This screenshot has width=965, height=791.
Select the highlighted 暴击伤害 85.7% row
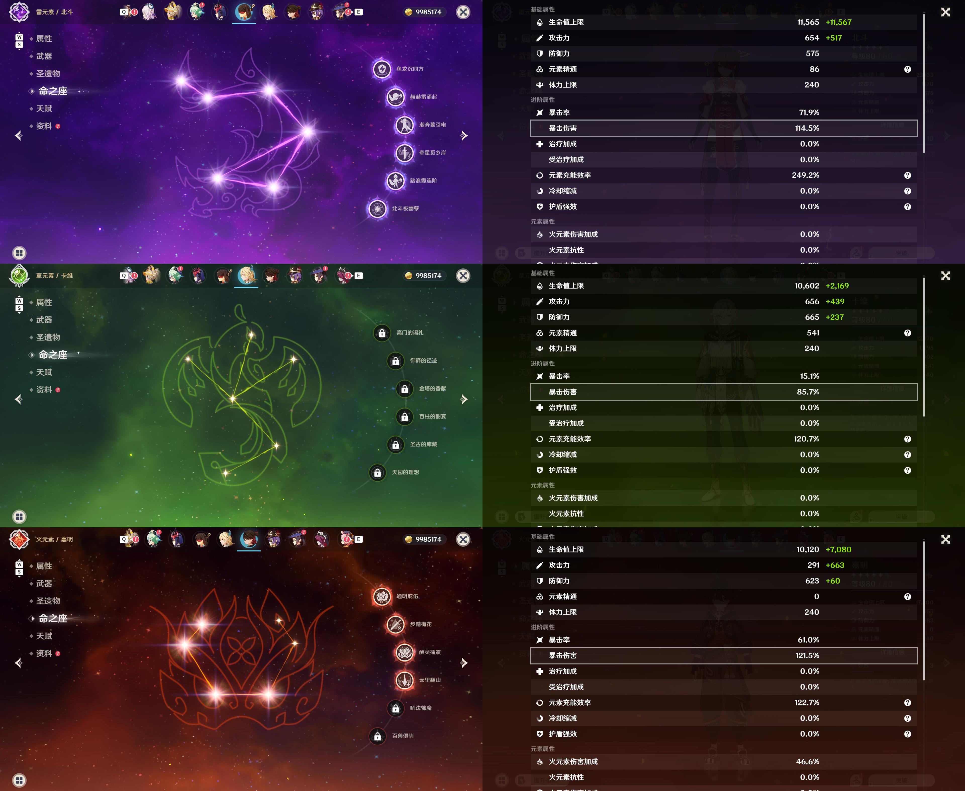(723, 392)
